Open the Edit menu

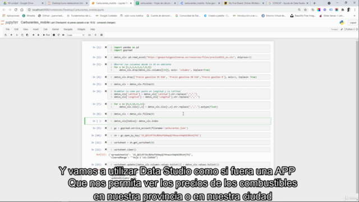(x=16, y=29)
